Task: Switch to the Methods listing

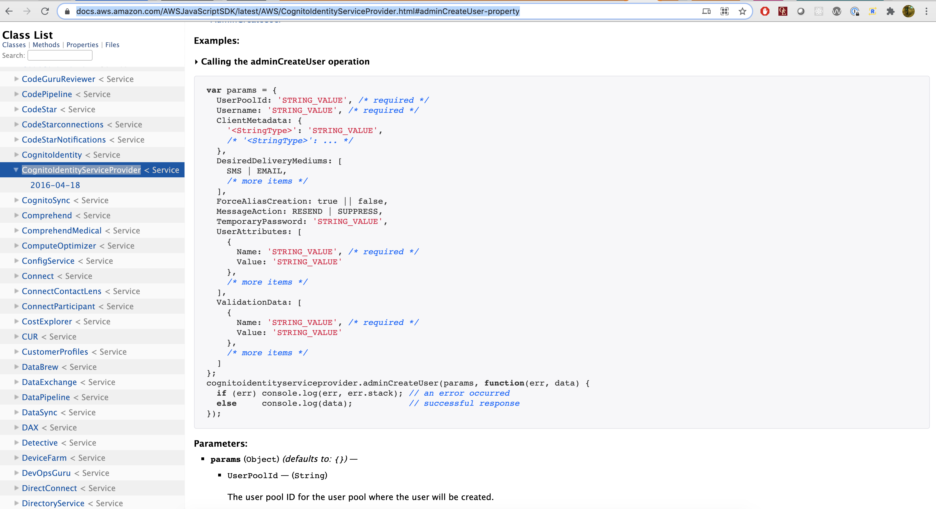Action: click(x=45, y=45)
